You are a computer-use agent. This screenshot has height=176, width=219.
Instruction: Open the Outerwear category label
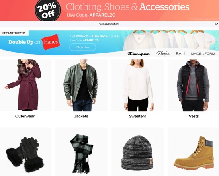(25, 116)
